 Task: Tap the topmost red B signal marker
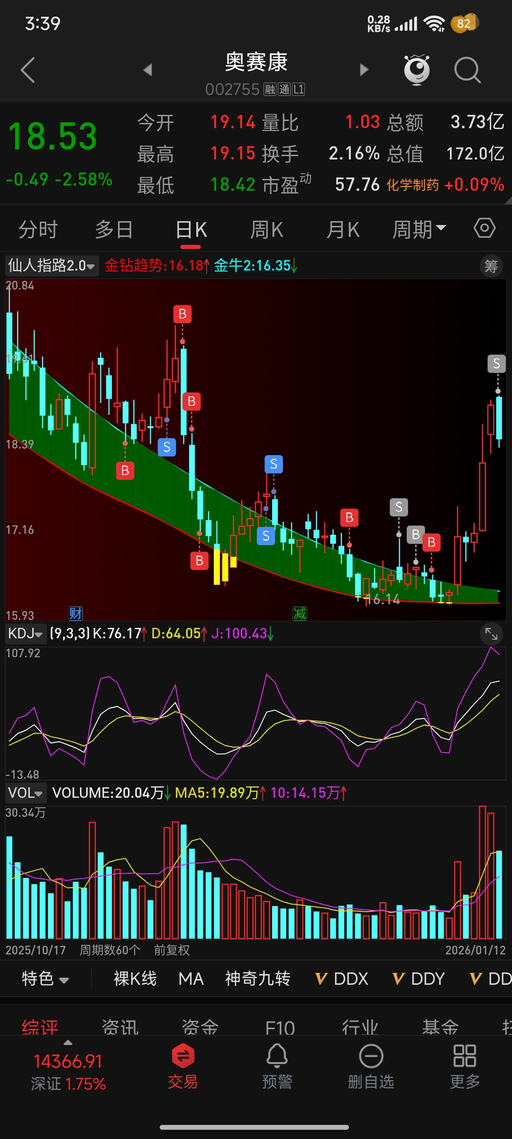pyautogui.click(x=183, y=314)
